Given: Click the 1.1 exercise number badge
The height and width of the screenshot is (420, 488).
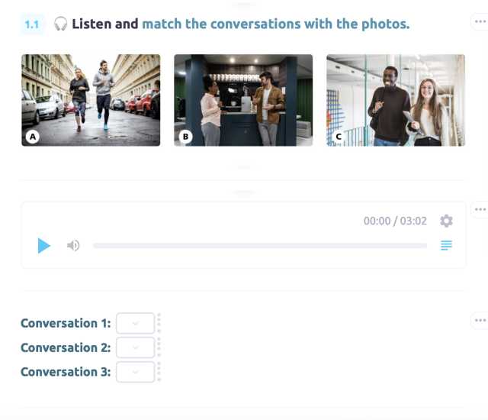Looking at the screenshot, I should [x=32, y=24].
